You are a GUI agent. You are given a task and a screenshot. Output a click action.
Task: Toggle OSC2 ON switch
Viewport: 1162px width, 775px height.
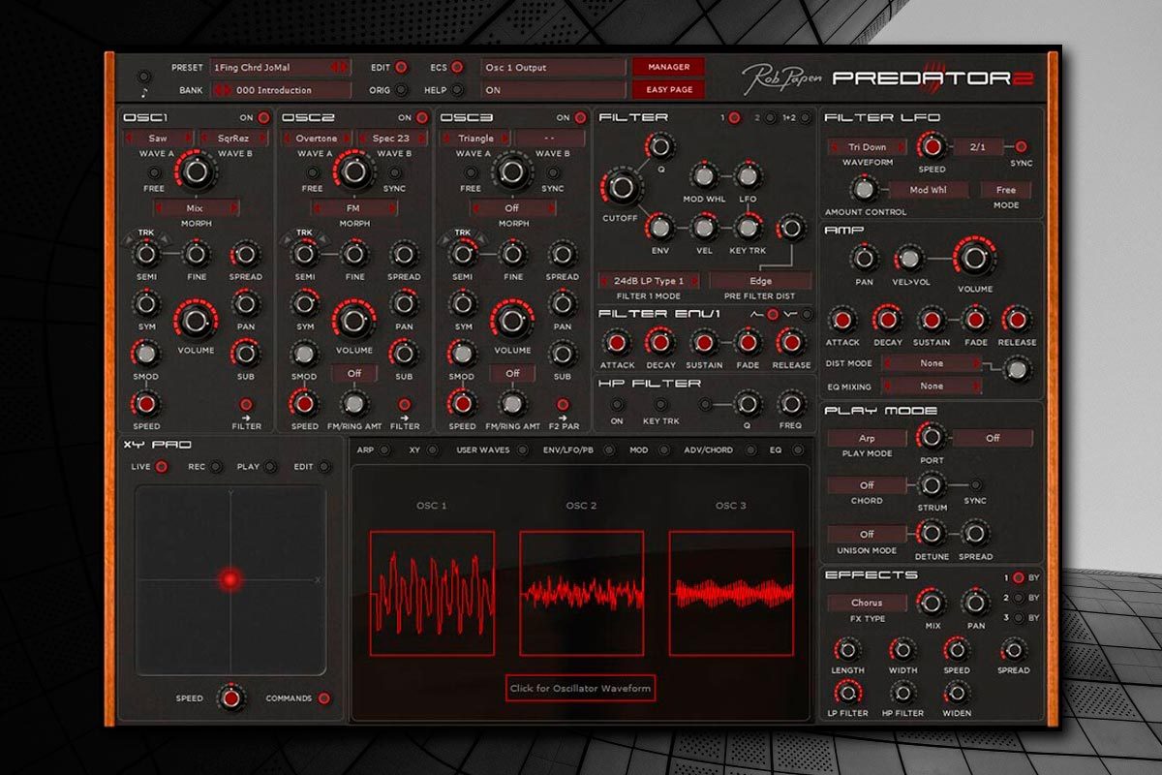click(x=422, y=118)
